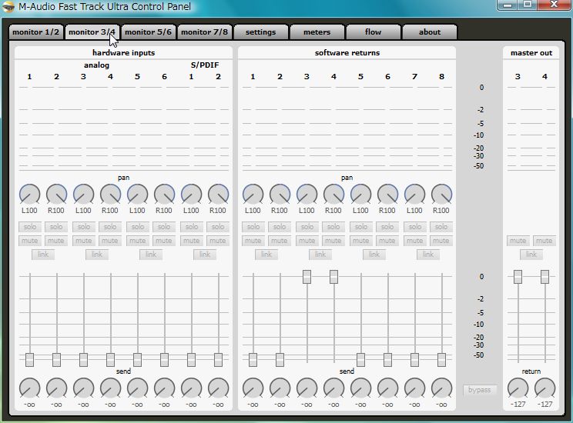
Task: Click fader handle of software return 3
Action: tap(307, 277)
